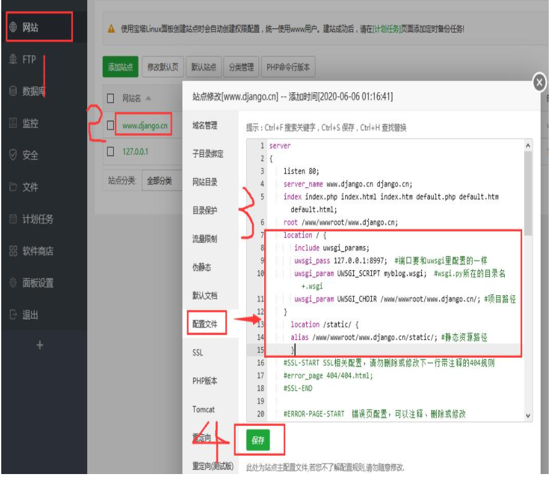Switch to the PHP版本 tab
This screenshot has height=479, width=550.
(x=205, y=381)
